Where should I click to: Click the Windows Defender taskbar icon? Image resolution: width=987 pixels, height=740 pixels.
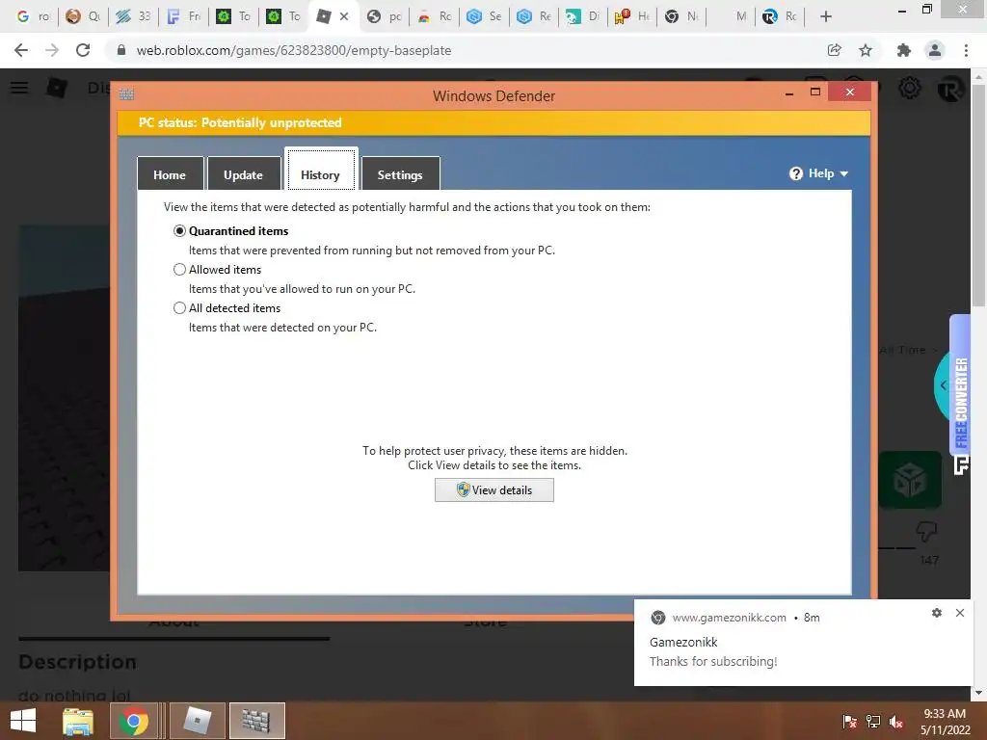[256, 721]
